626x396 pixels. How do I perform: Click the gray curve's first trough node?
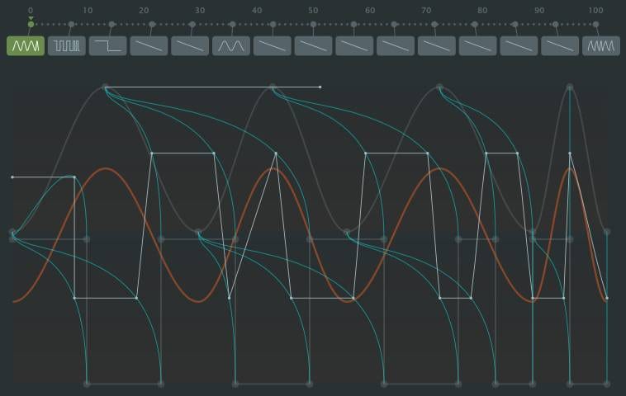click(x=198, y=232)
